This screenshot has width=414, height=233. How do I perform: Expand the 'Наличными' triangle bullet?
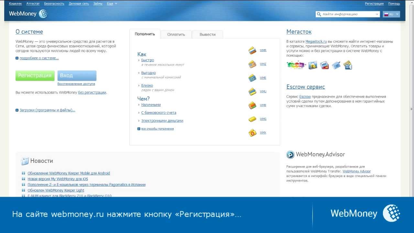click(x=139, y=105)
